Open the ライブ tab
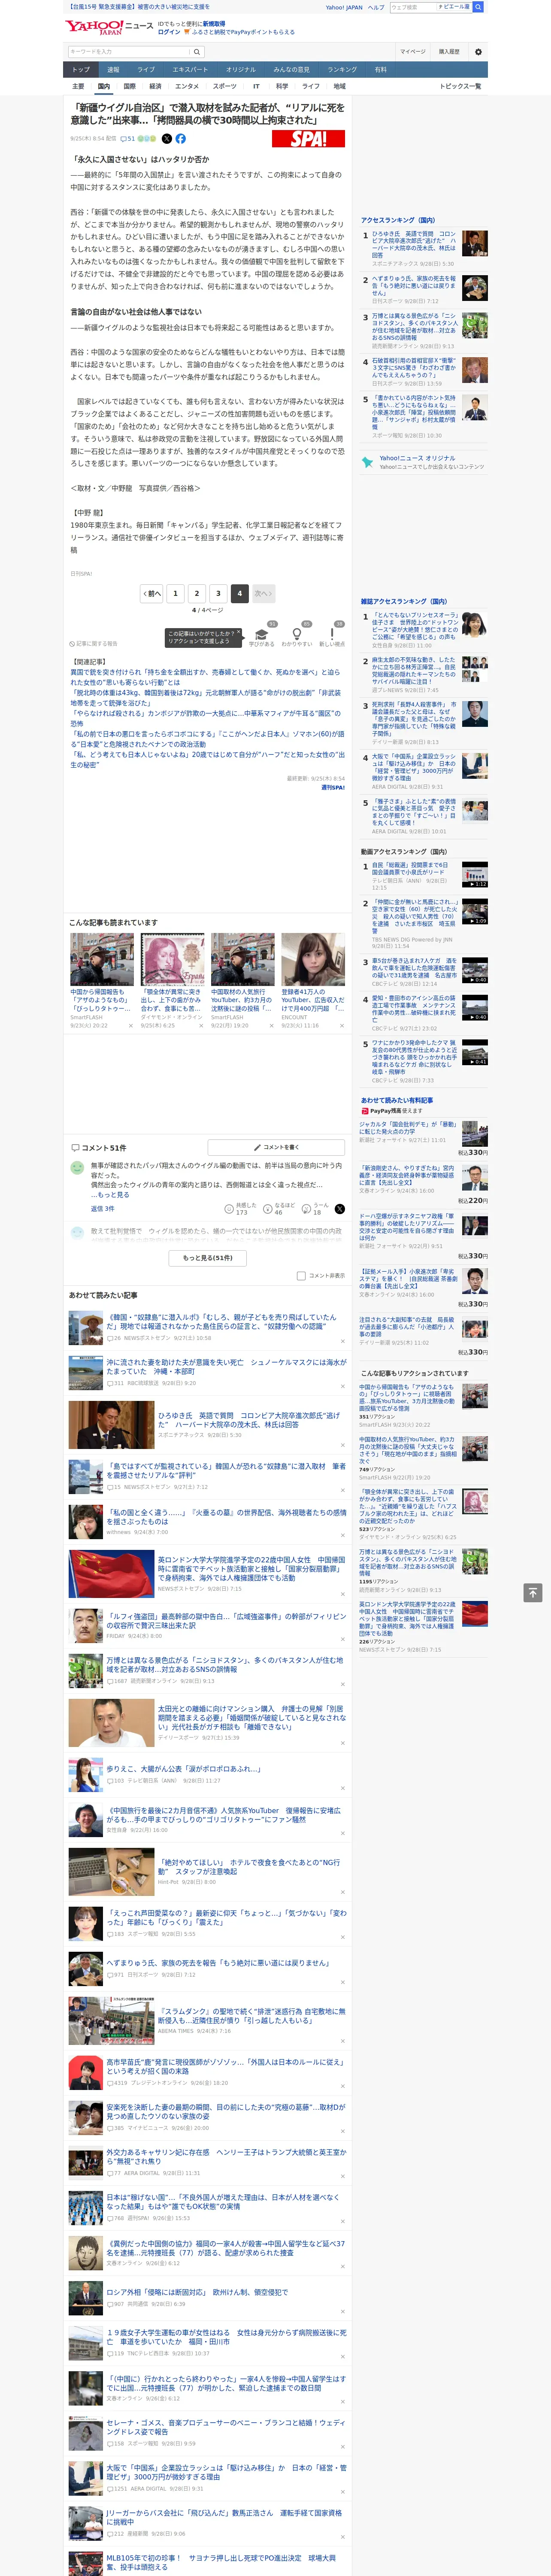The height and width of the screenshot is (2576, 551). point(146,70)
